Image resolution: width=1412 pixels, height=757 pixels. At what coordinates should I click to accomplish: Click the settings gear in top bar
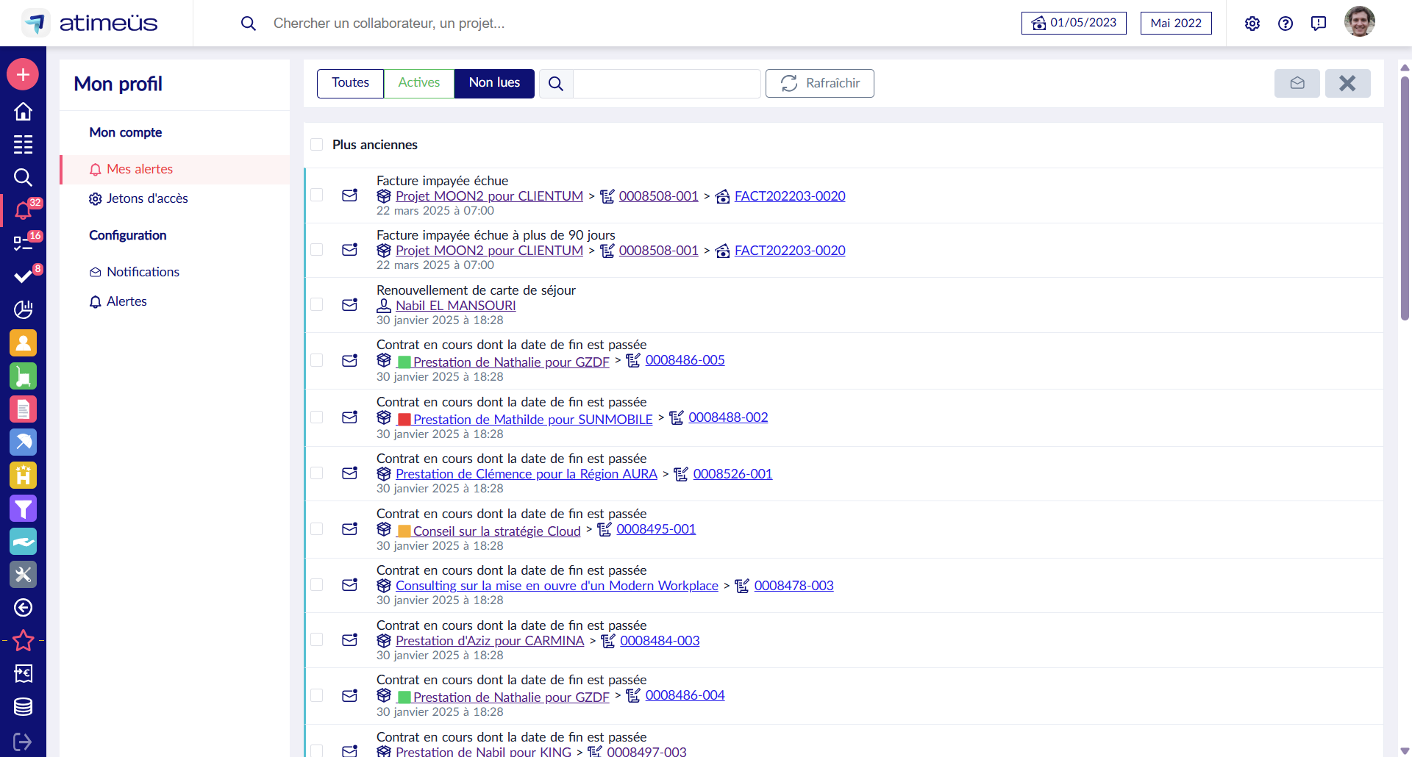(1252, 24)
